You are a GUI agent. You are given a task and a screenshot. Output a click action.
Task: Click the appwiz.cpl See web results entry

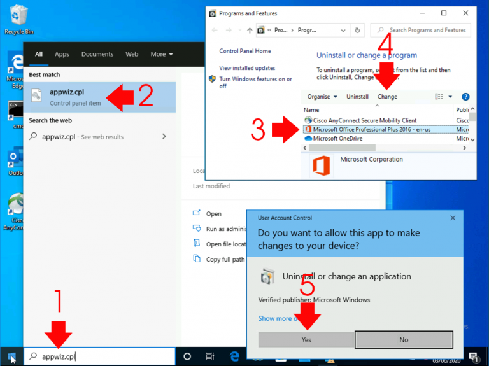coord(99,137)
